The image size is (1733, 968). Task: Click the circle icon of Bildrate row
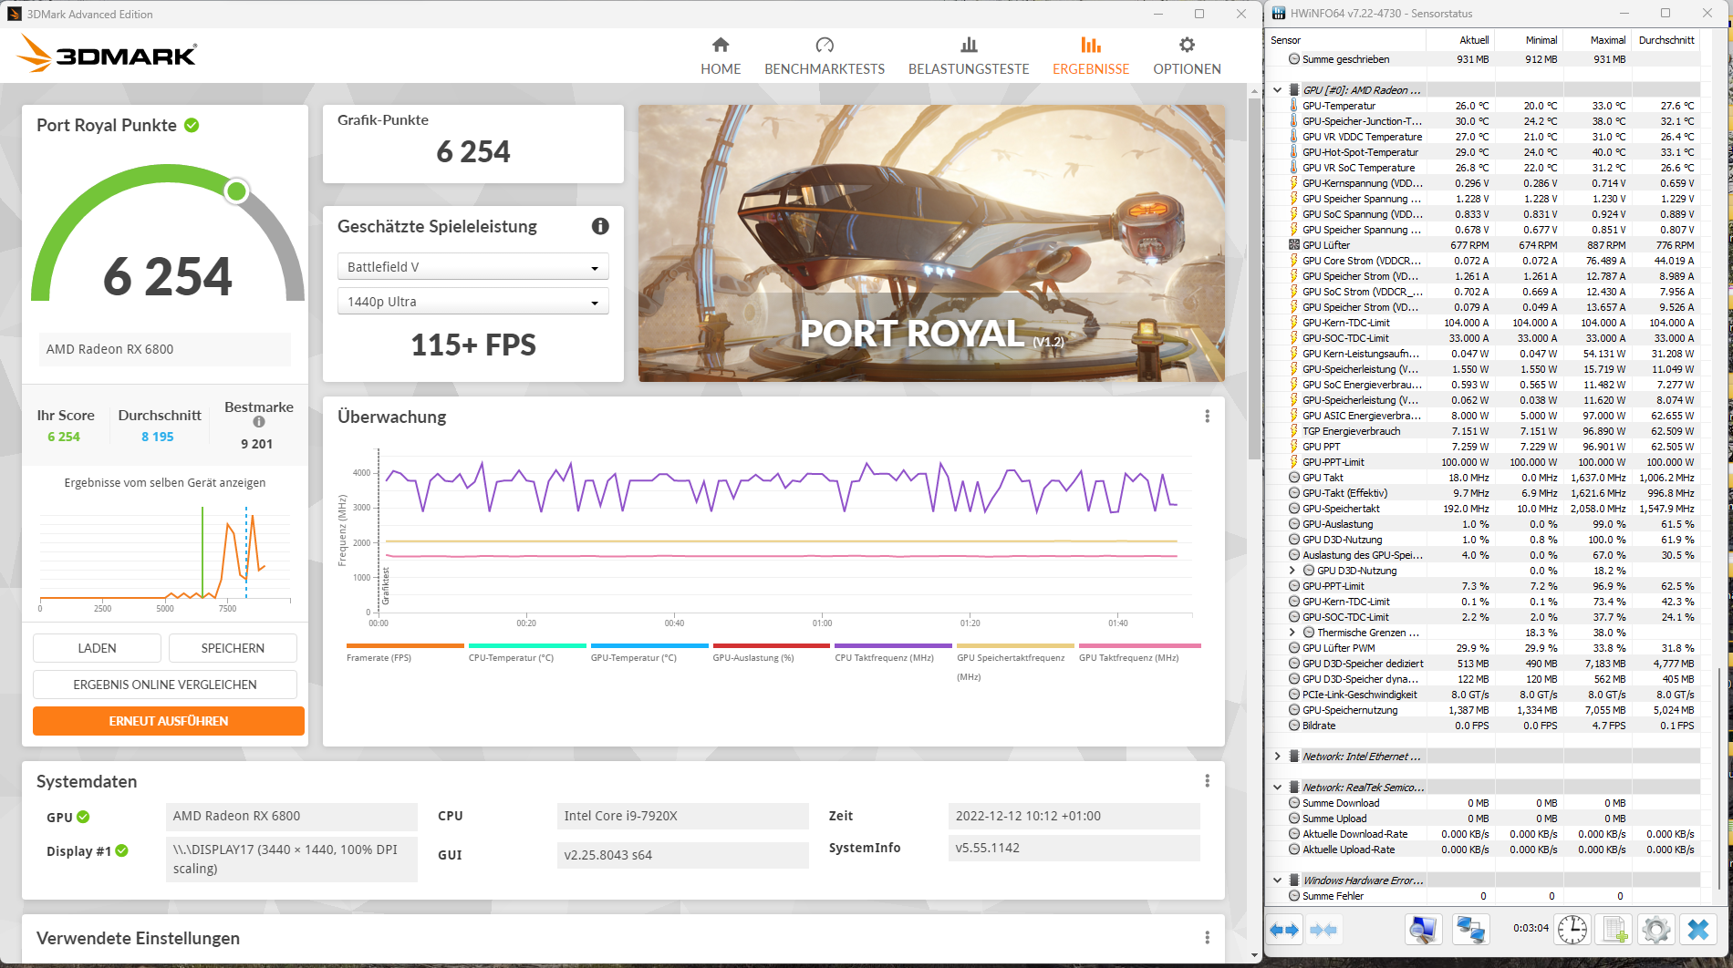pos(1294,726)
